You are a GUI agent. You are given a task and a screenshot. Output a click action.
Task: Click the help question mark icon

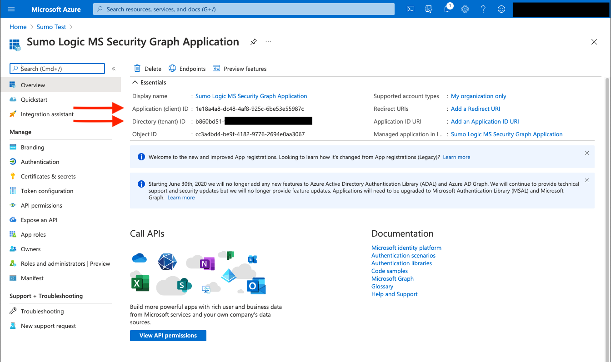(x=483, y=9)
